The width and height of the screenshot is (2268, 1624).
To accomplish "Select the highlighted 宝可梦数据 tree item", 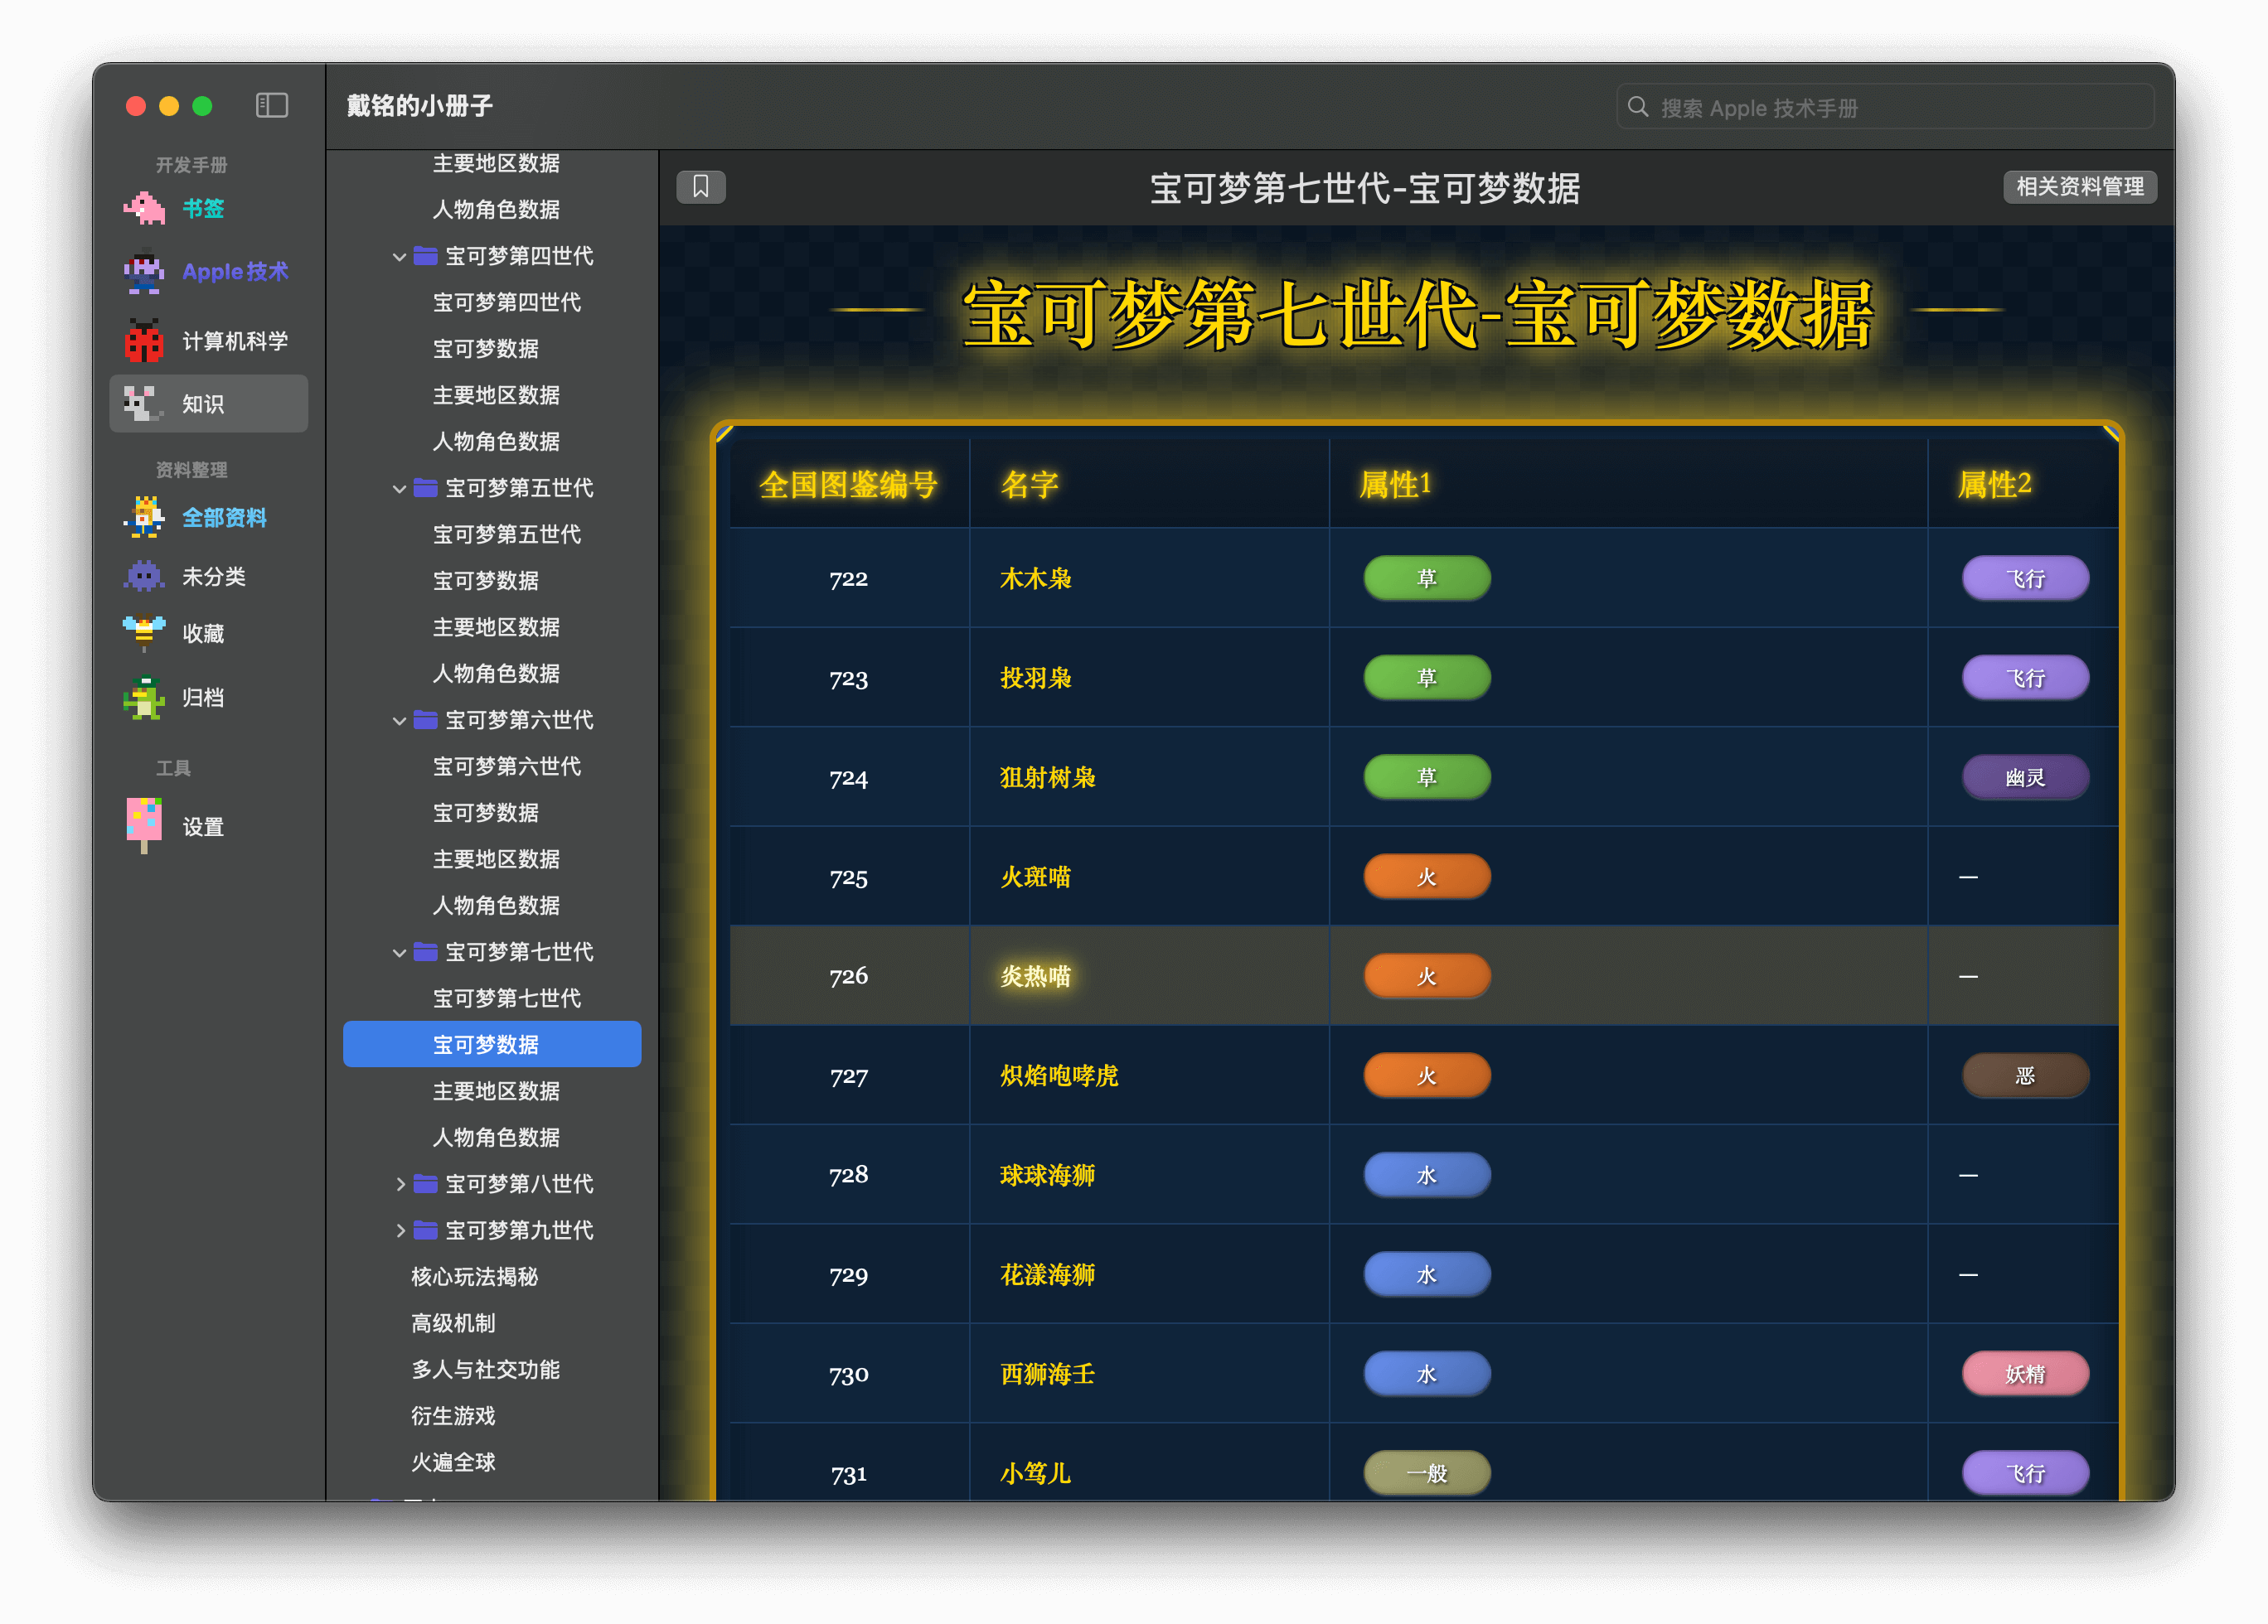I will pos(492,1044).
